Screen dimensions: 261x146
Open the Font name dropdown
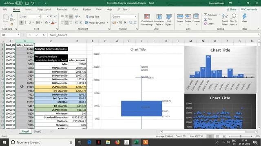[39, 17]
